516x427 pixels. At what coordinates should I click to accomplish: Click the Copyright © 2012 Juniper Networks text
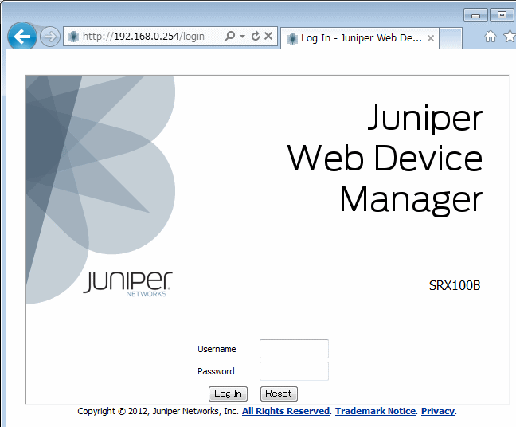click(x=158, y=411)
